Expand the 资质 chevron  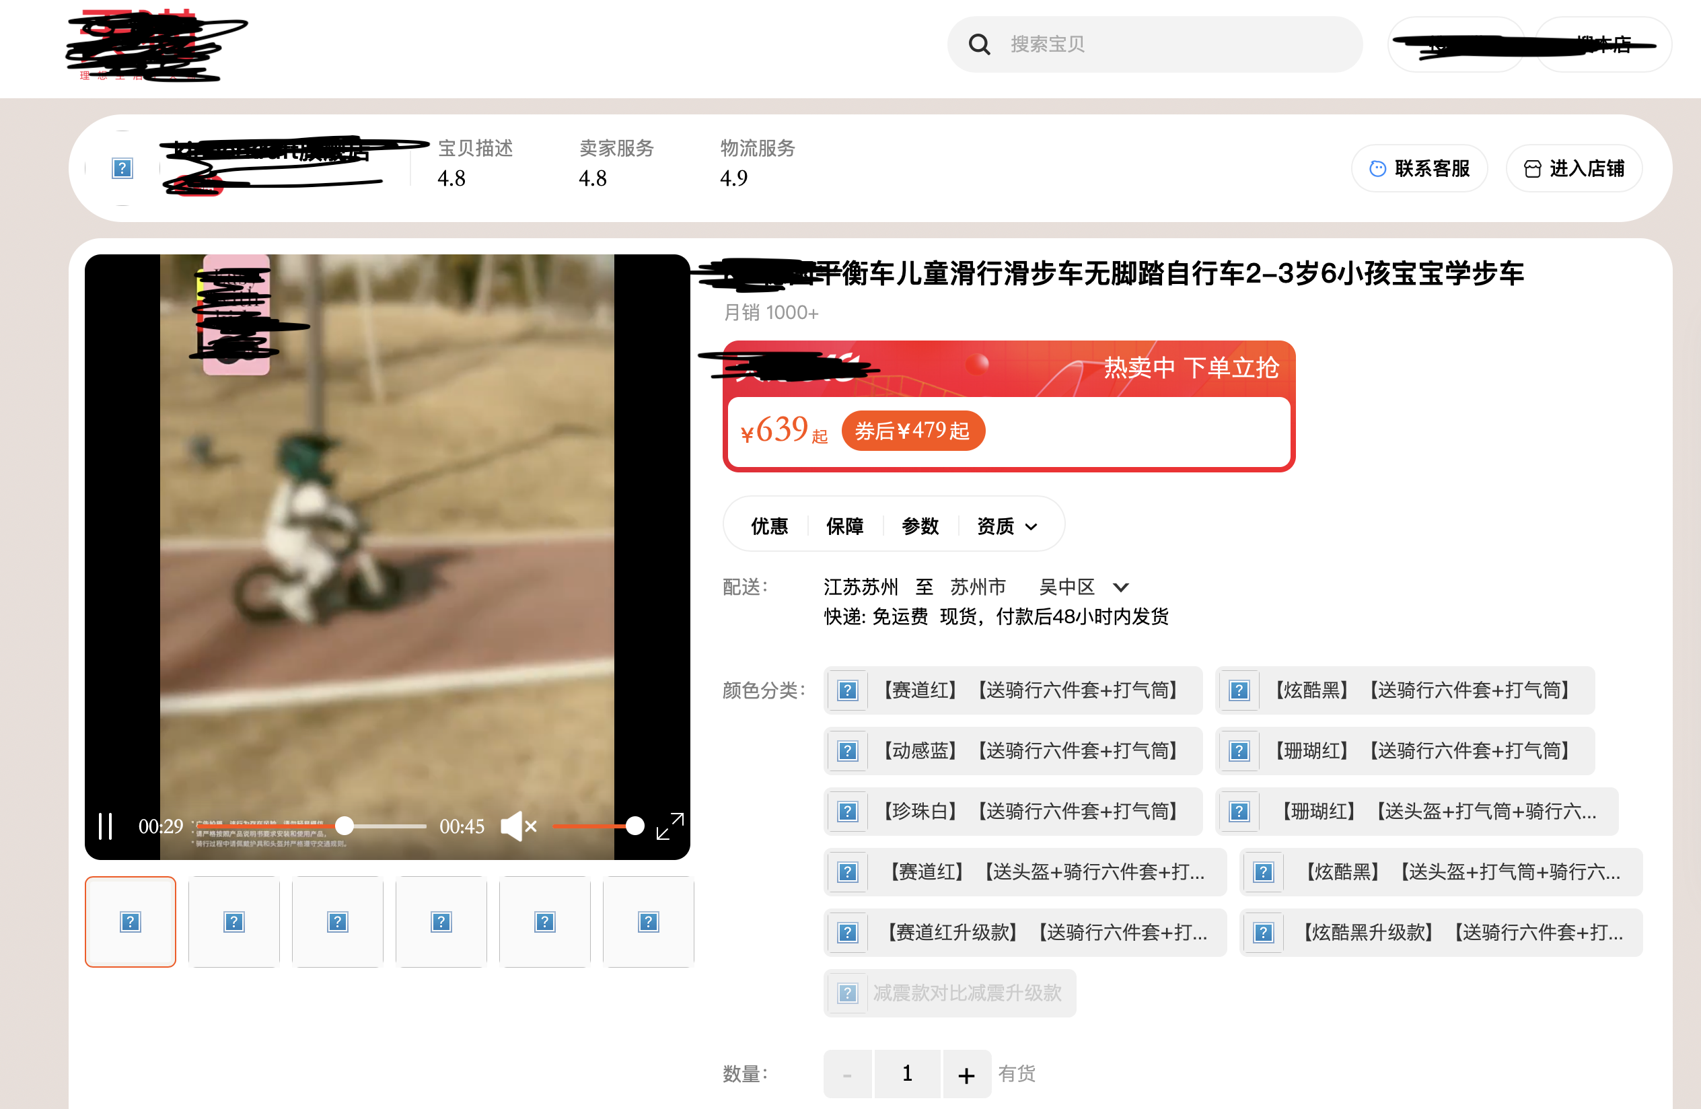(1031, 528)
